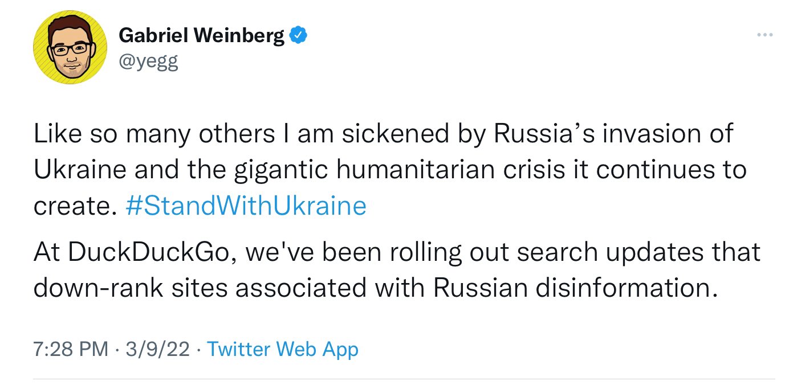Open the Twitter Web App source link
The image size is (789, 385).
click(x=283, y=349)
